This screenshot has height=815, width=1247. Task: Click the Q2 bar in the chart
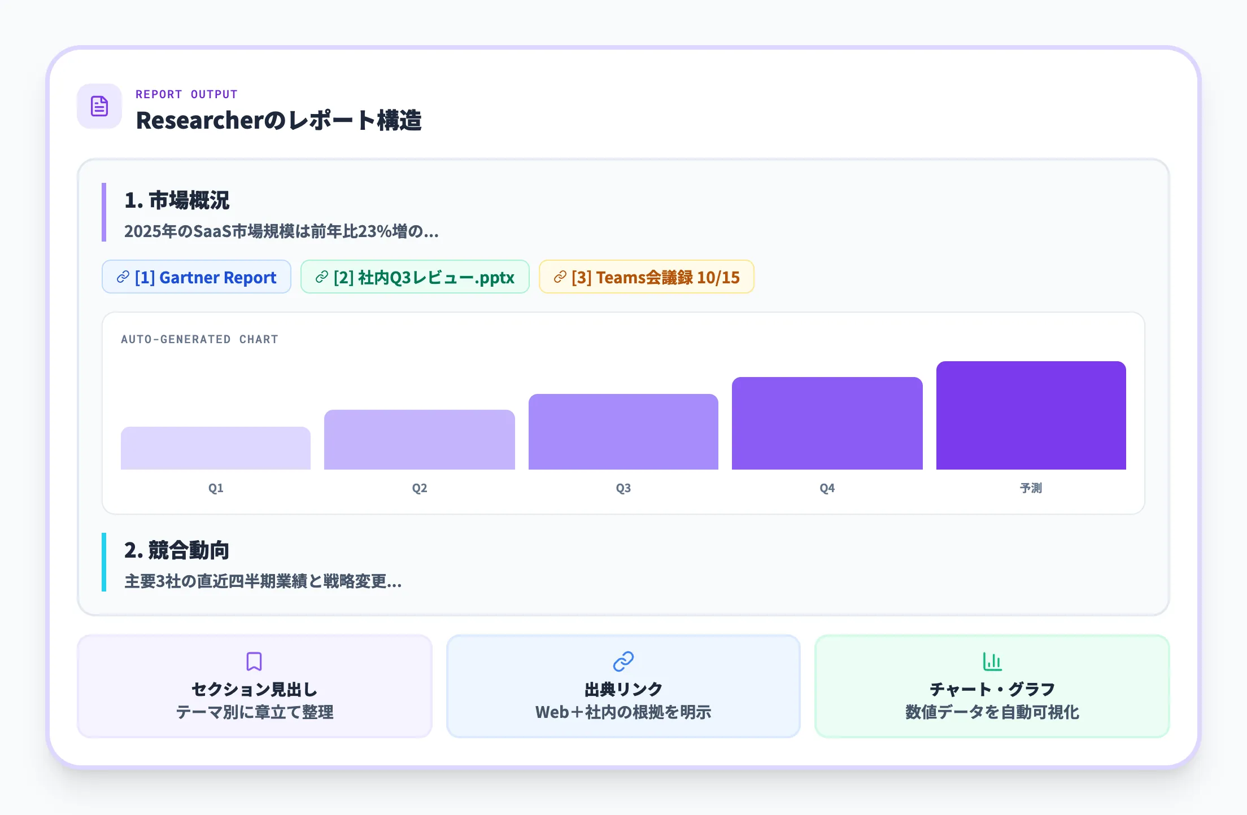(x=420, y=440)
